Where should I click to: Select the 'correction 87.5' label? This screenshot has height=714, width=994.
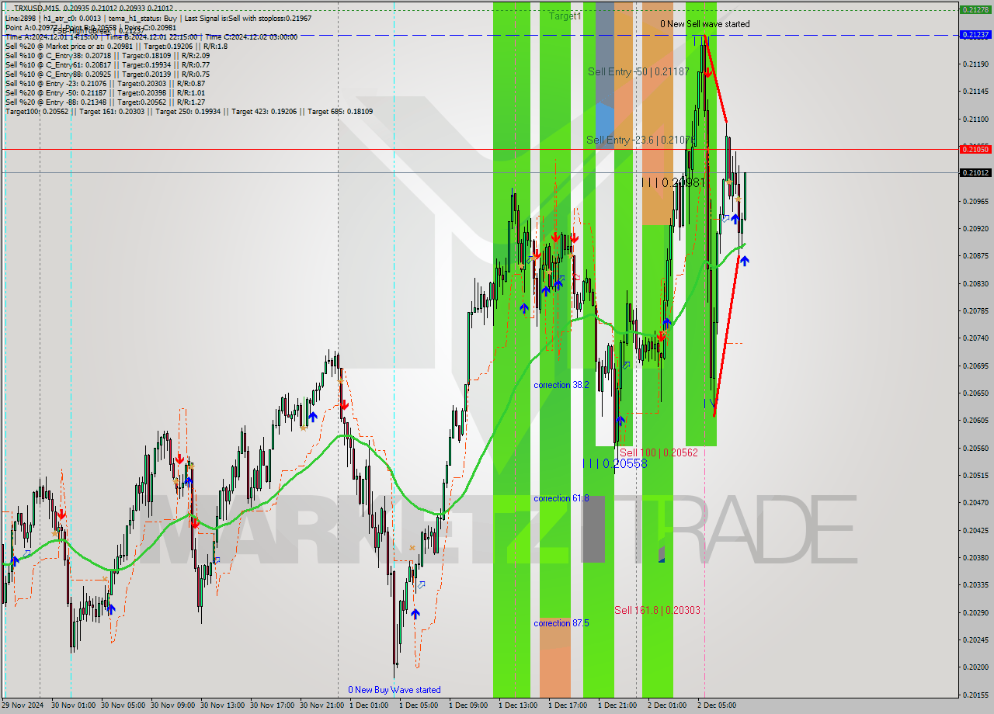click(x=561, y=623)
